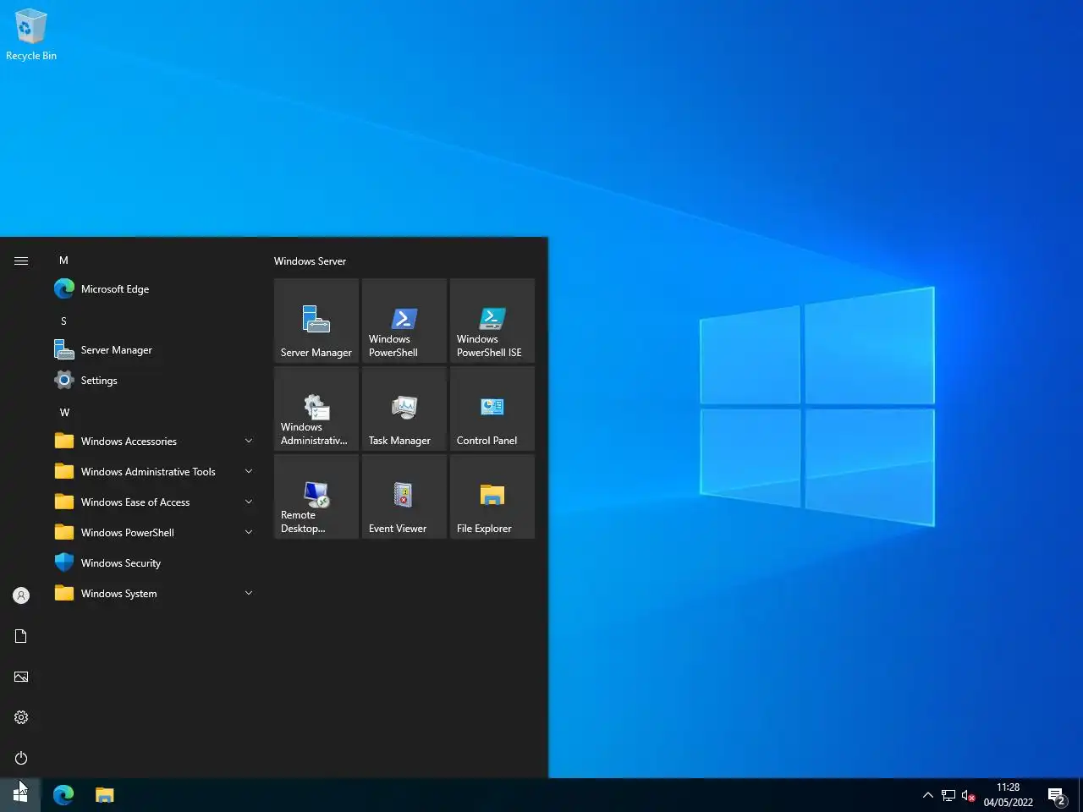The image size is (1083, 812).
Task: Click the letter M header in the app list
Action: tap(63, 261)
